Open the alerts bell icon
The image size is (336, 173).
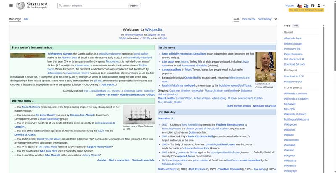pyautogui.click(x=299, y=6)
